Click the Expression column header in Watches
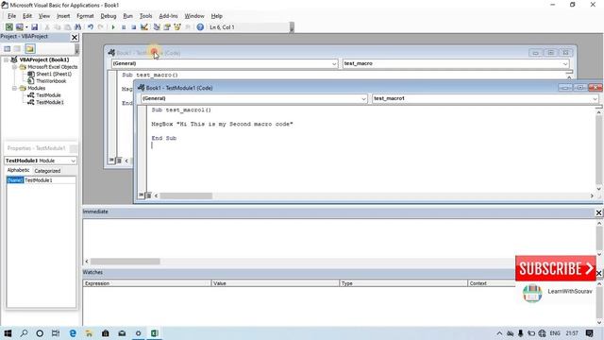Viewport: 604px width, 340px height. [x=147, y=283]
